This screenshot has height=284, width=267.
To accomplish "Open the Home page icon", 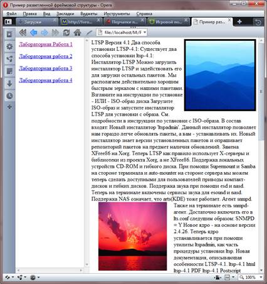I will pos(77,33).
